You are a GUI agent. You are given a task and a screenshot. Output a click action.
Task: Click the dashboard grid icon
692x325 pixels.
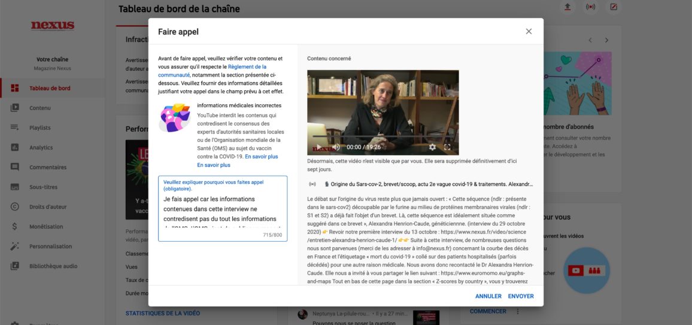tap(14, 88)
